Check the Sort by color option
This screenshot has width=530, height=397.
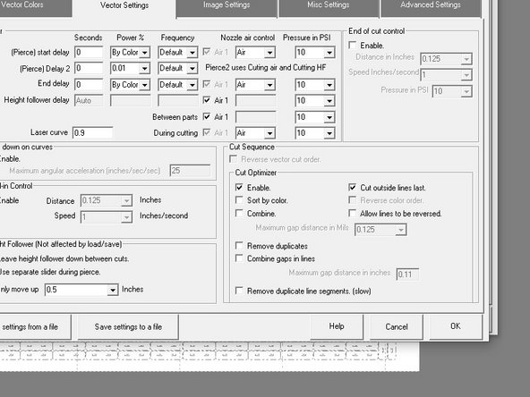(x=239, y=200)
